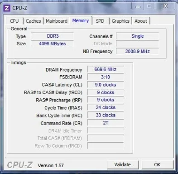Minimize the CPU-Z window
Screen dimensions: 178x174
(138, 7)
